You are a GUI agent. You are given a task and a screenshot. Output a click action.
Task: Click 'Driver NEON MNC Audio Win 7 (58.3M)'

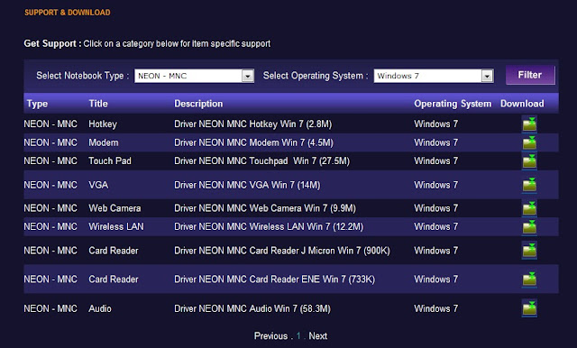point(252,308)
